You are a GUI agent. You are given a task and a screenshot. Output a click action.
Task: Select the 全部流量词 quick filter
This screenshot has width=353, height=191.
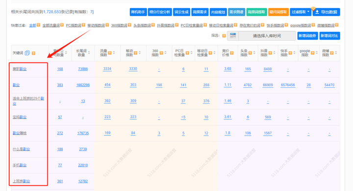(x=51, y=25)
